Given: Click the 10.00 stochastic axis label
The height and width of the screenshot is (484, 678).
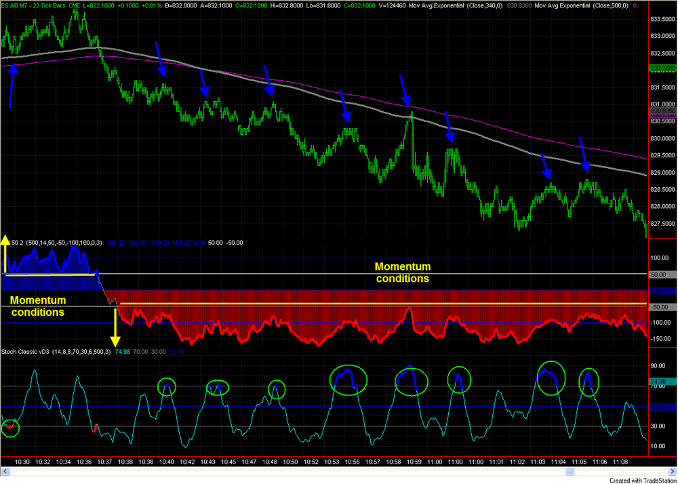Looking at the screenshot, I should click(x=659, y=447).
